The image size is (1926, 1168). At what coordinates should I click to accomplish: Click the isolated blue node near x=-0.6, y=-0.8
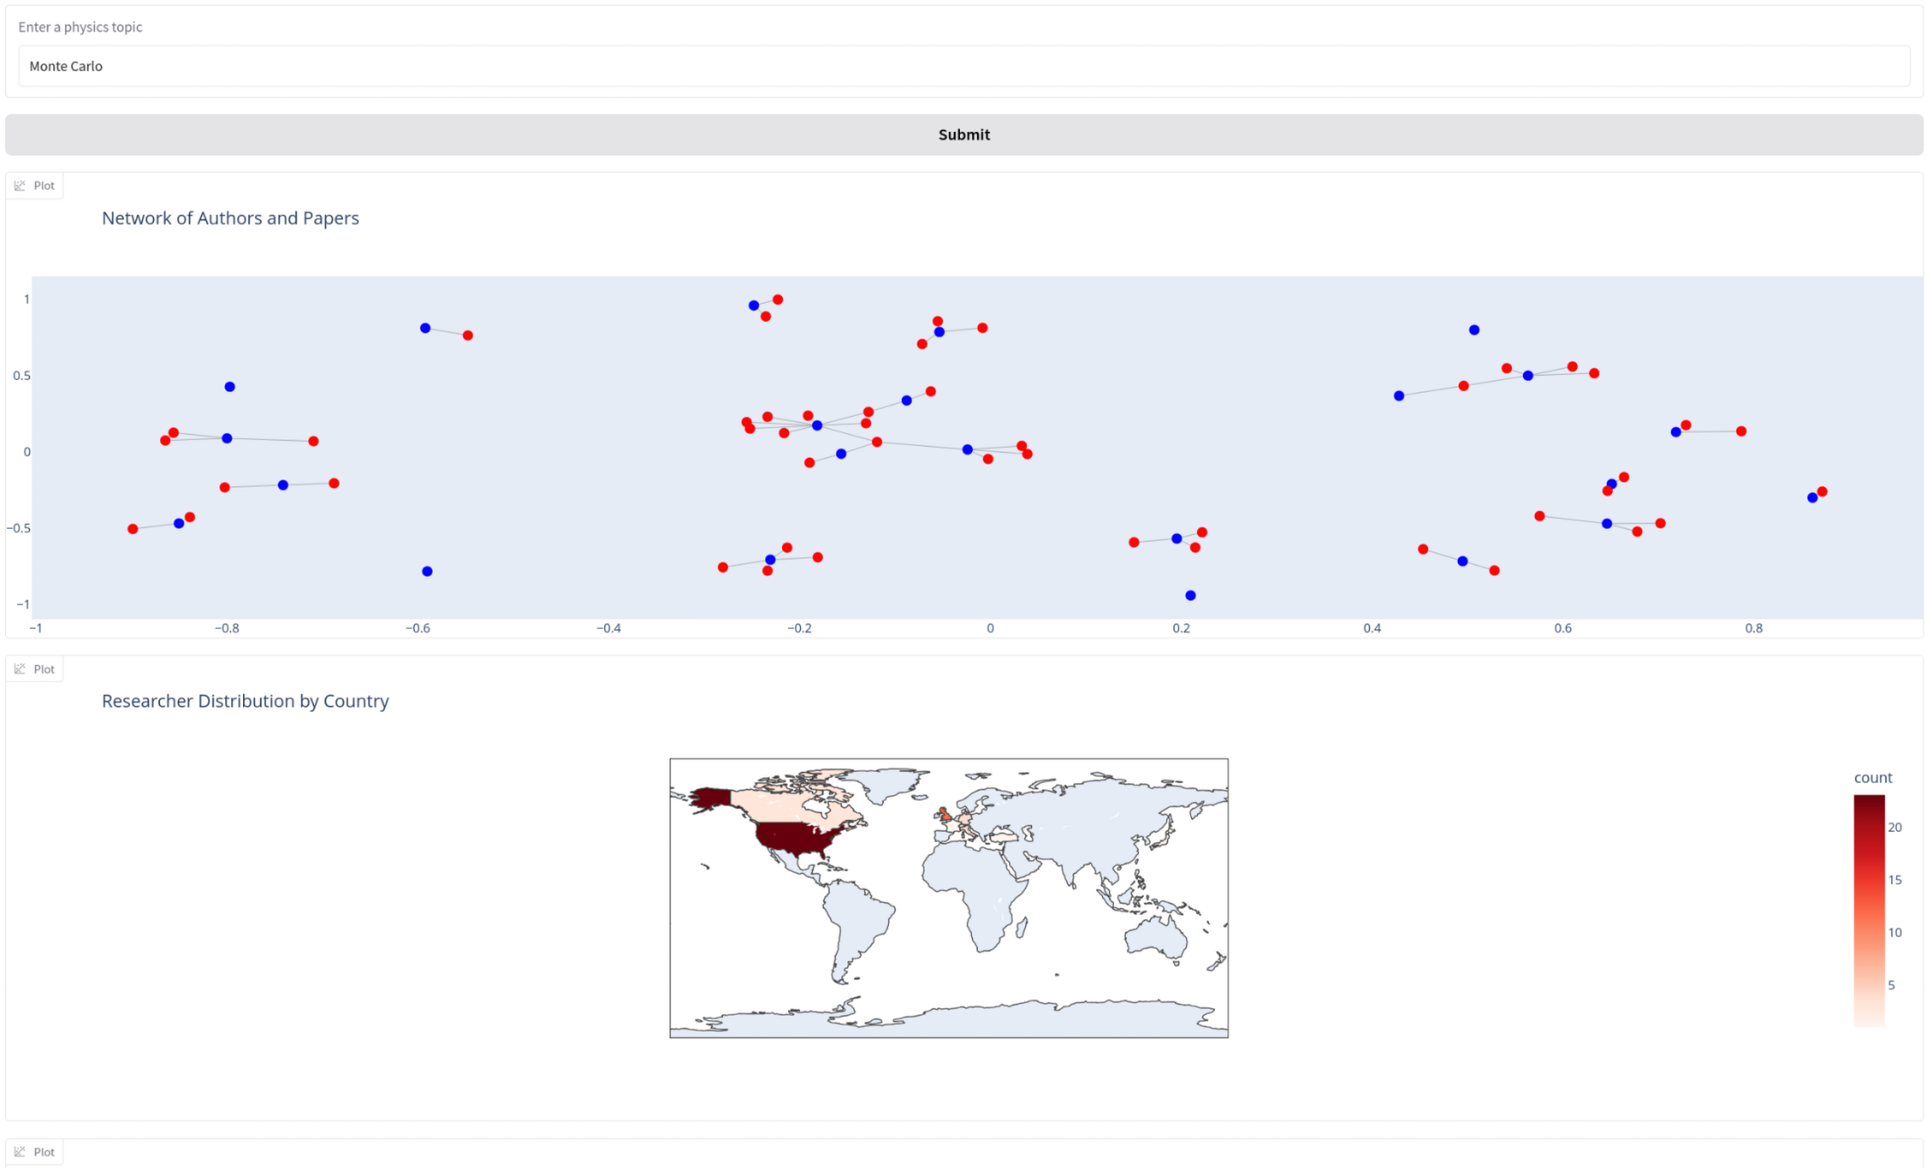point(428,572)
